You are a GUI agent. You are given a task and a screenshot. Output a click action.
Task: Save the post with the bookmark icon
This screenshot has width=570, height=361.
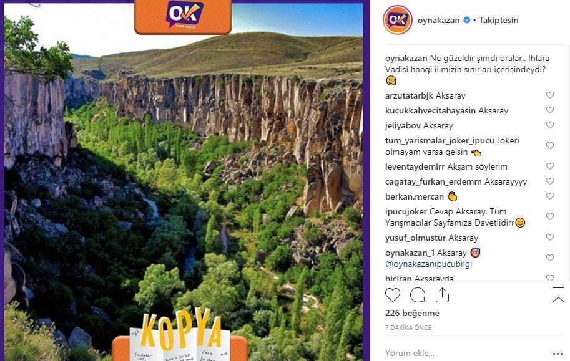558,295
